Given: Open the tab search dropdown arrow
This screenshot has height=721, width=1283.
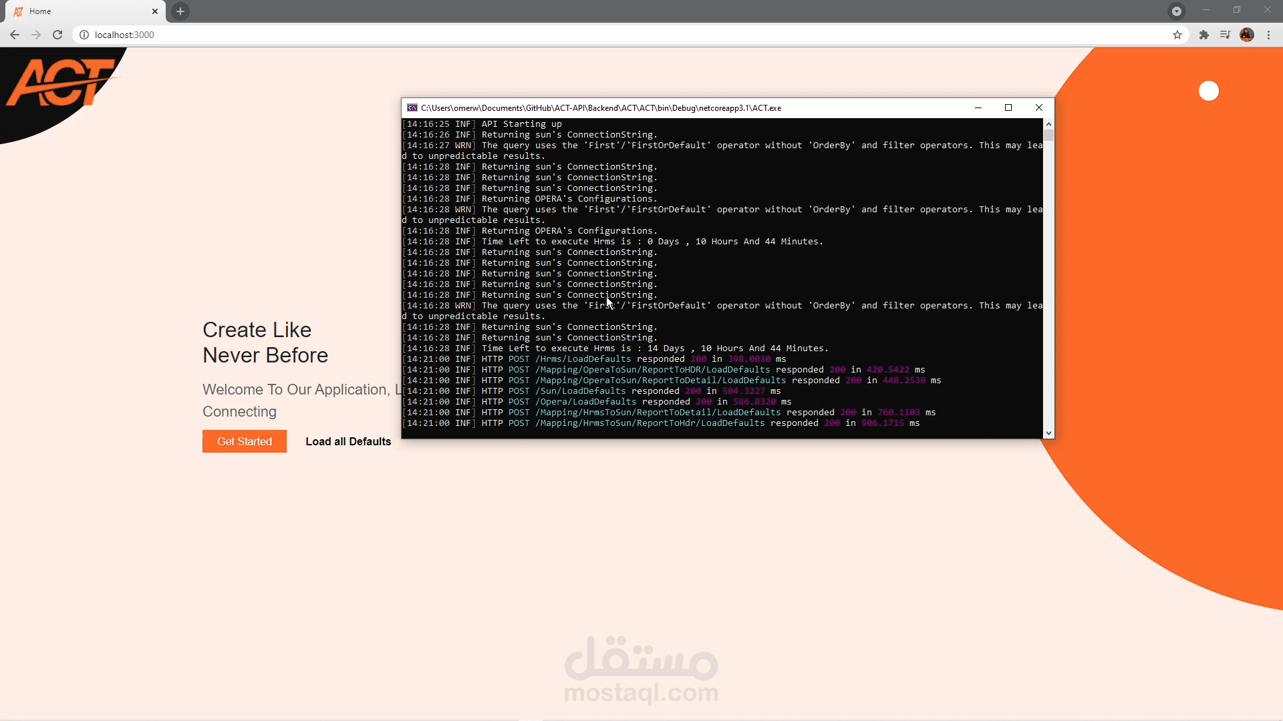Looking at the screenshot, I should [1177, 11].
